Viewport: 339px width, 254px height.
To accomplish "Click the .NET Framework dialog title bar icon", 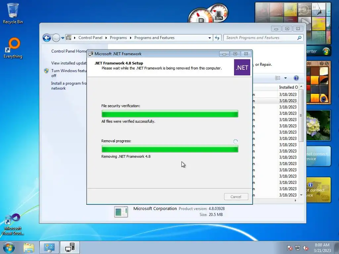I will 91,54.
